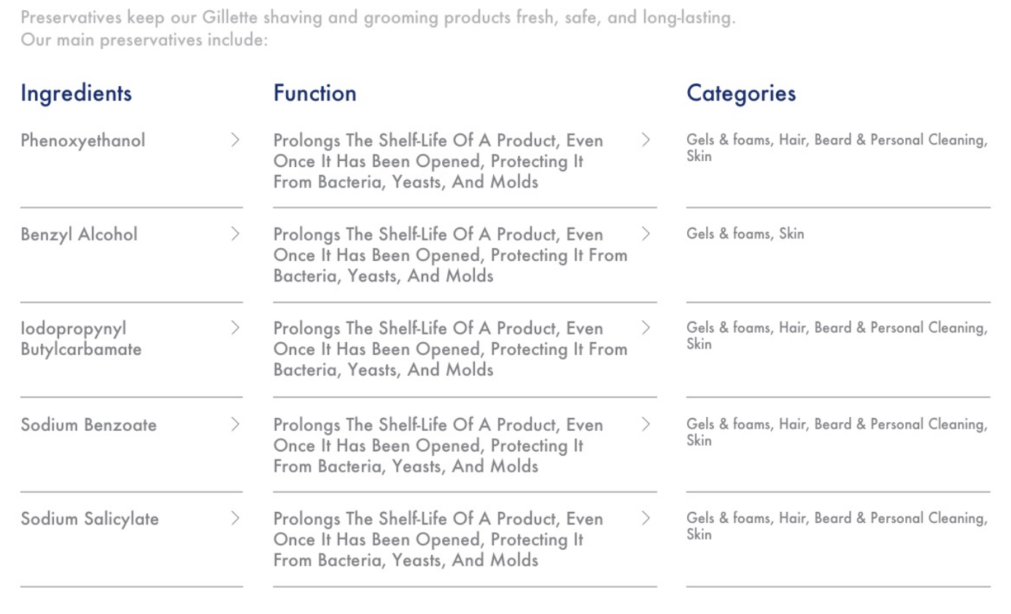Click the function chevron in the Sodium Salicylate row
This screenshot has width=1011, height=614.
point(646,518)
